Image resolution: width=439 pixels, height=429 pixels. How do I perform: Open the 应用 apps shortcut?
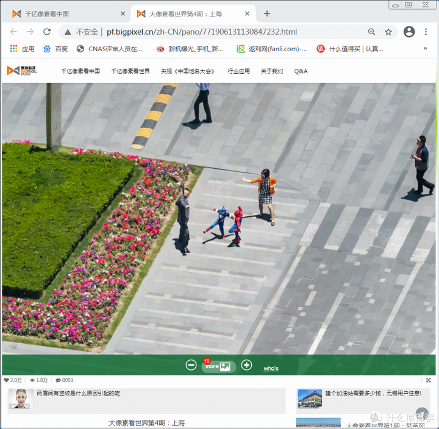[x=22, y=49]
